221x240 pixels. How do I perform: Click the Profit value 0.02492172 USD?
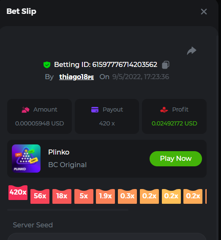pos(175,123)
